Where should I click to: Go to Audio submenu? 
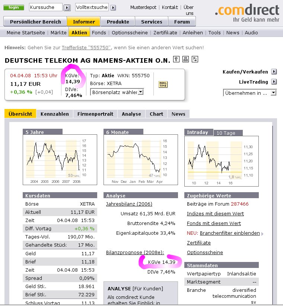coord(251,32)
